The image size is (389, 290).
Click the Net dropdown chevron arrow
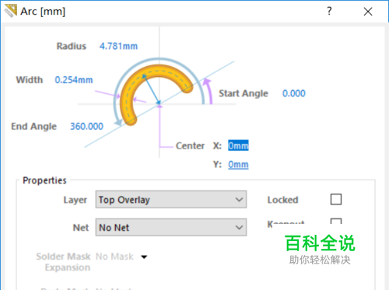coord(239,227)
